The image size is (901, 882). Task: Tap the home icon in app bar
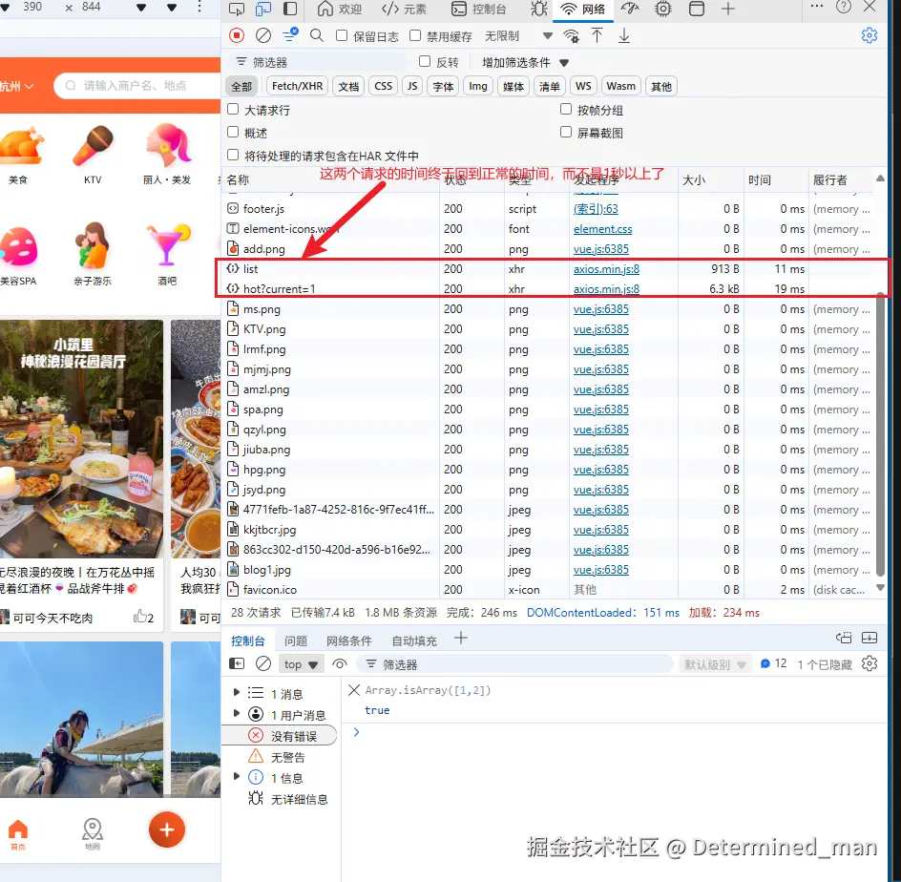point(18,834)
